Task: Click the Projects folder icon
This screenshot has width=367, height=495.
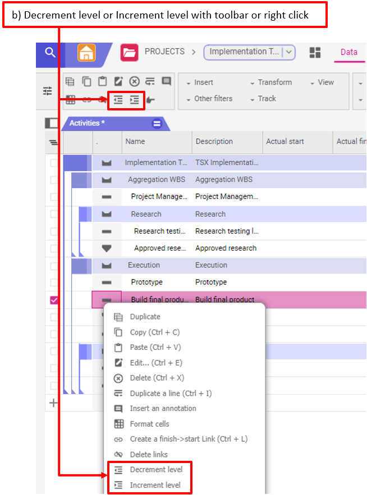Action: pyautogui.click(x=129, y=53)
